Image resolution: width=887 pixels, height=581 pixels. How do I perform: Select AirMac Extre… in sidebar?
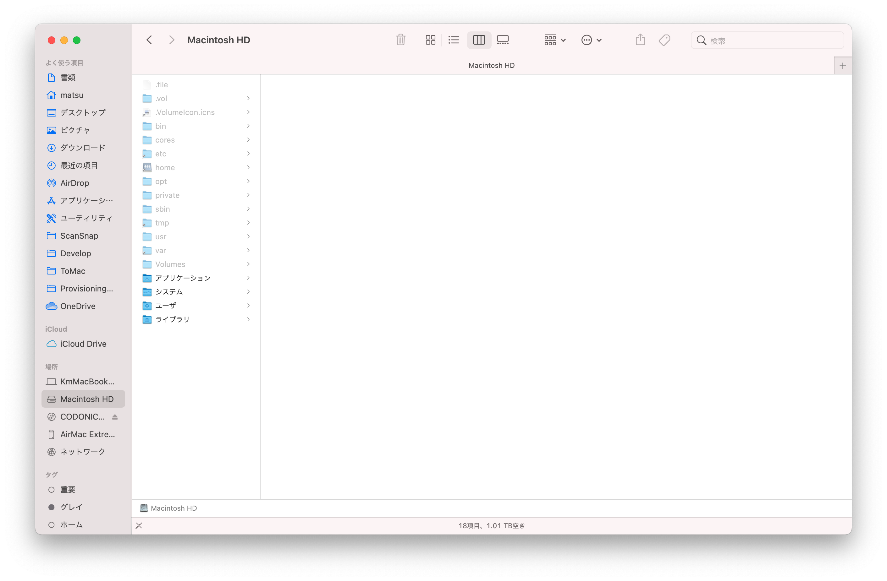coord(83,434)
